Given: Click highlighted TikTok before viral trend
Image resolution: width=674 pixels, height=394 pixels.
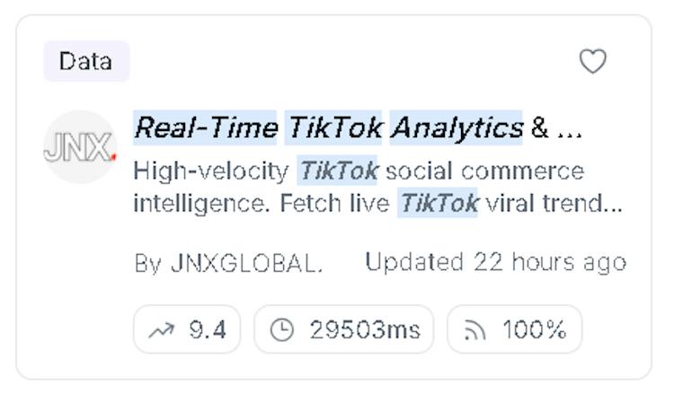Looking at the screenshot, I should pos(438,203).
